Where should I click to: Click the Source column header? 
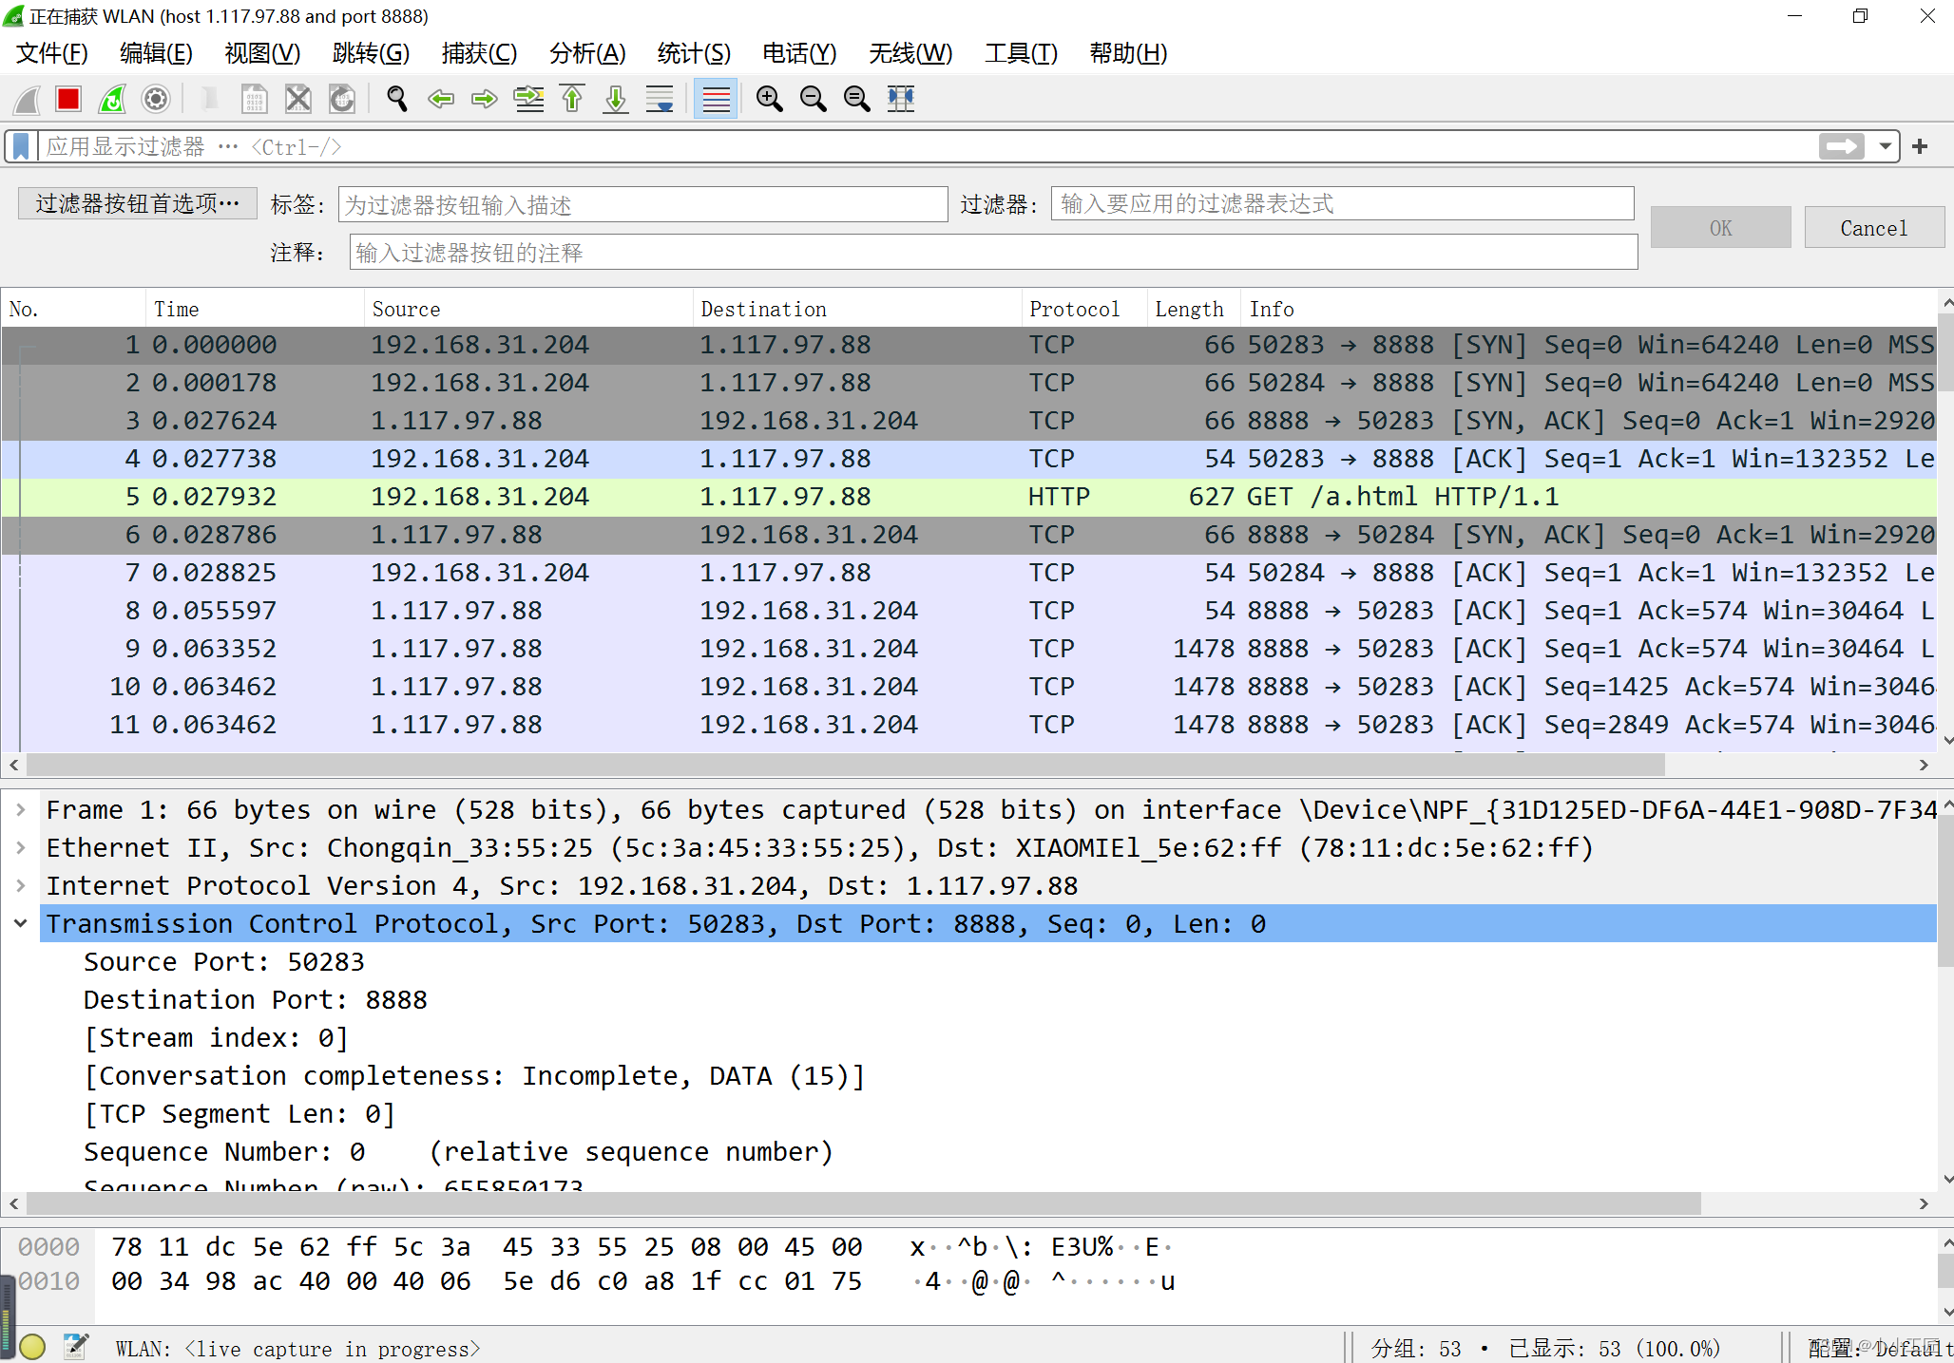click(x=528, y=309)
